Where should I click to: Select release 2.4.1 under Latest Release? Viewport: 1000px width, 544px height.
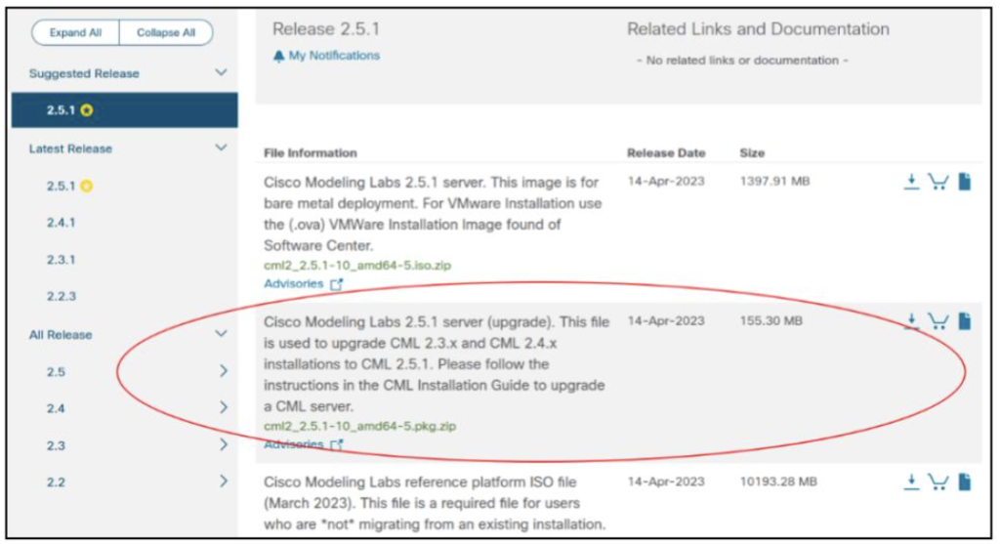tap(61, 223)
